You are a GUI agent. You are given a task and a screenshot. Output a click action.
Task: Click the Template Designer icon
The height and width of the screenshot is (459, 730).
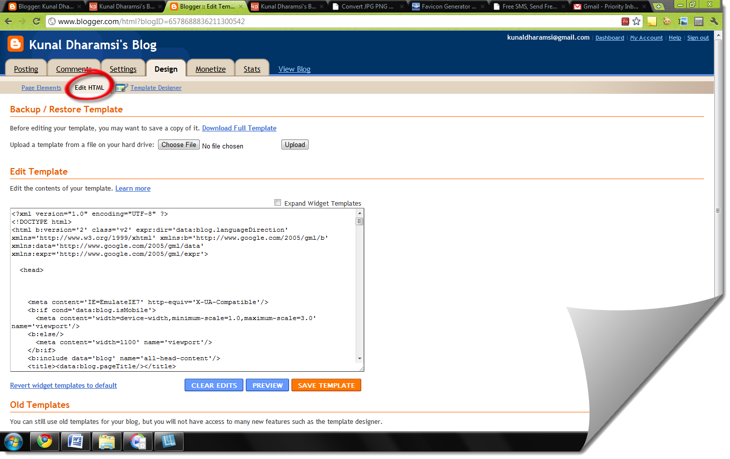pos(122,87)
